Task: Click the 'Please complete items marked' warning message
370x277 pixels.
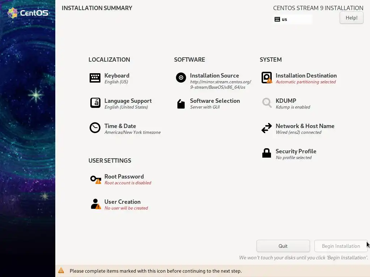Action: (155, 271)
